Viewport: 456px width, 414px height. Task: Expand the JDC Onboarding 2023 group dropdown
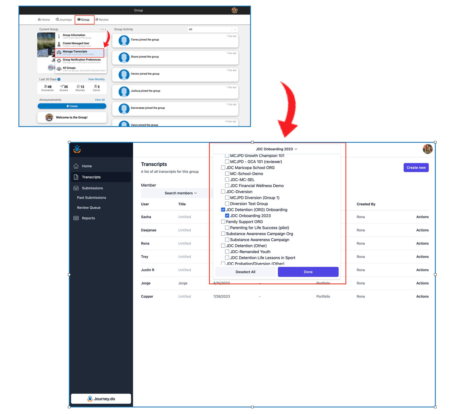click(277, 149)
